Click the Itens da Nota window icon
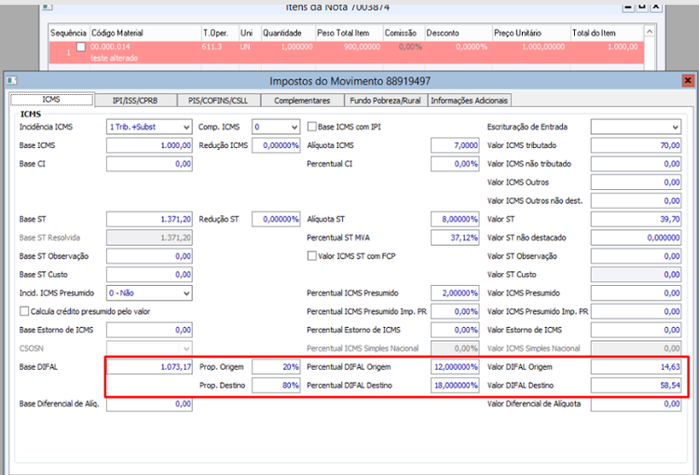This screenshot has height=475, width=699. (48, 7)
